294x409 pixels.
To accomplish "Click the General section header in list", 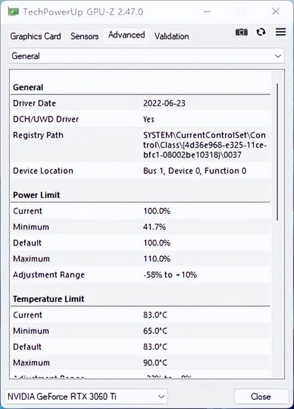I will pos(28,87).
